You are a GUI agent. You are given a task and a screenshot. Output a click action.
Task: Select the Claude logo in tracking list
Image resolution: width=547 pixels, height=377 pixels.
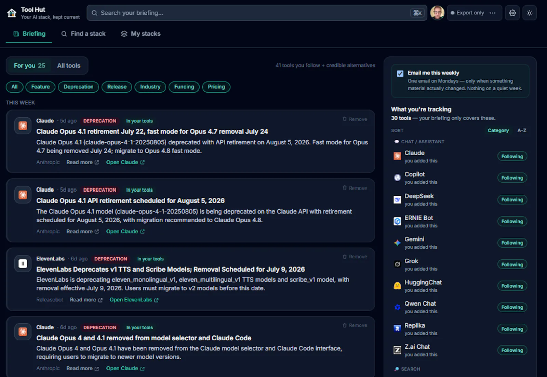tap(397, 156)
